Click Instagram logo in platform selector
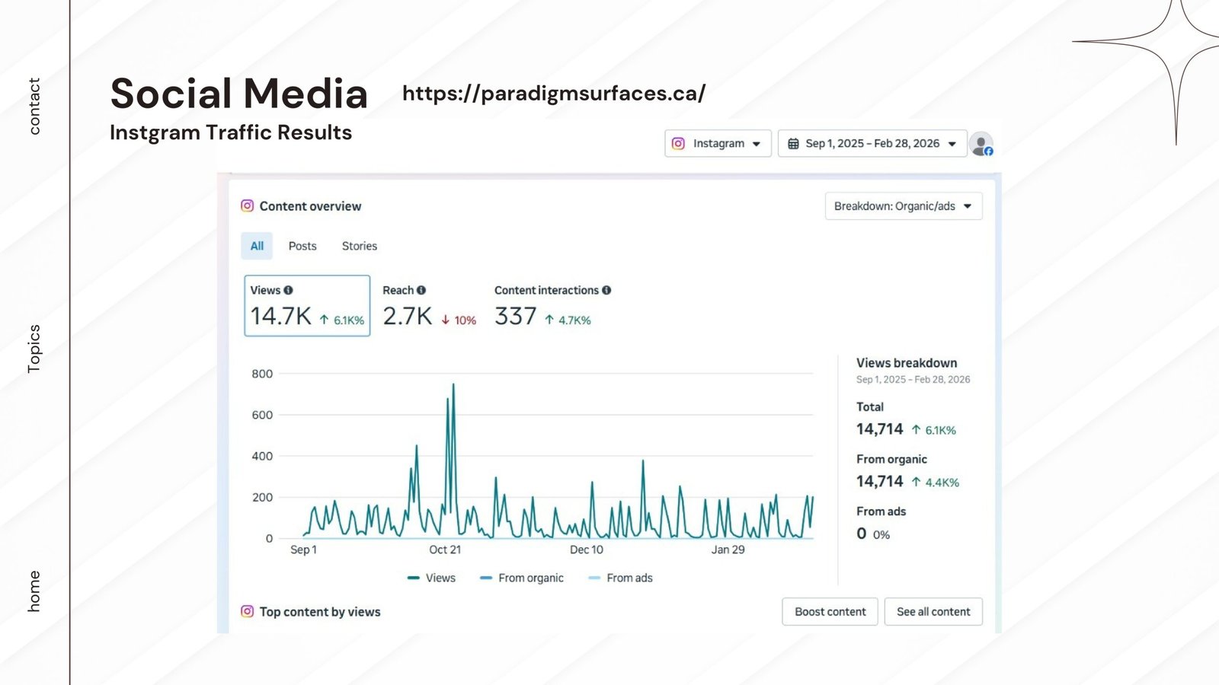1219x685 pixels. (678, 143)
